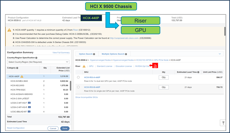Click the scroll-to-top arrow button
Image resolution: width=230 pixels, height=133 pixels.
coord(223,123)
